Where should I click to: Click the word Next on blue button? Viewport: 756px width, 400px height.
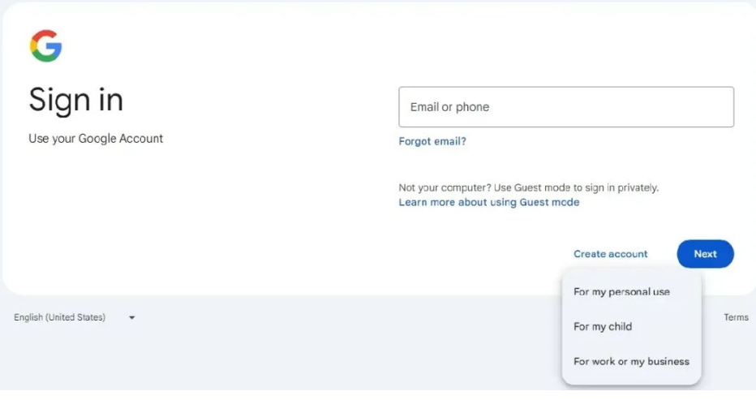point(705,254)
